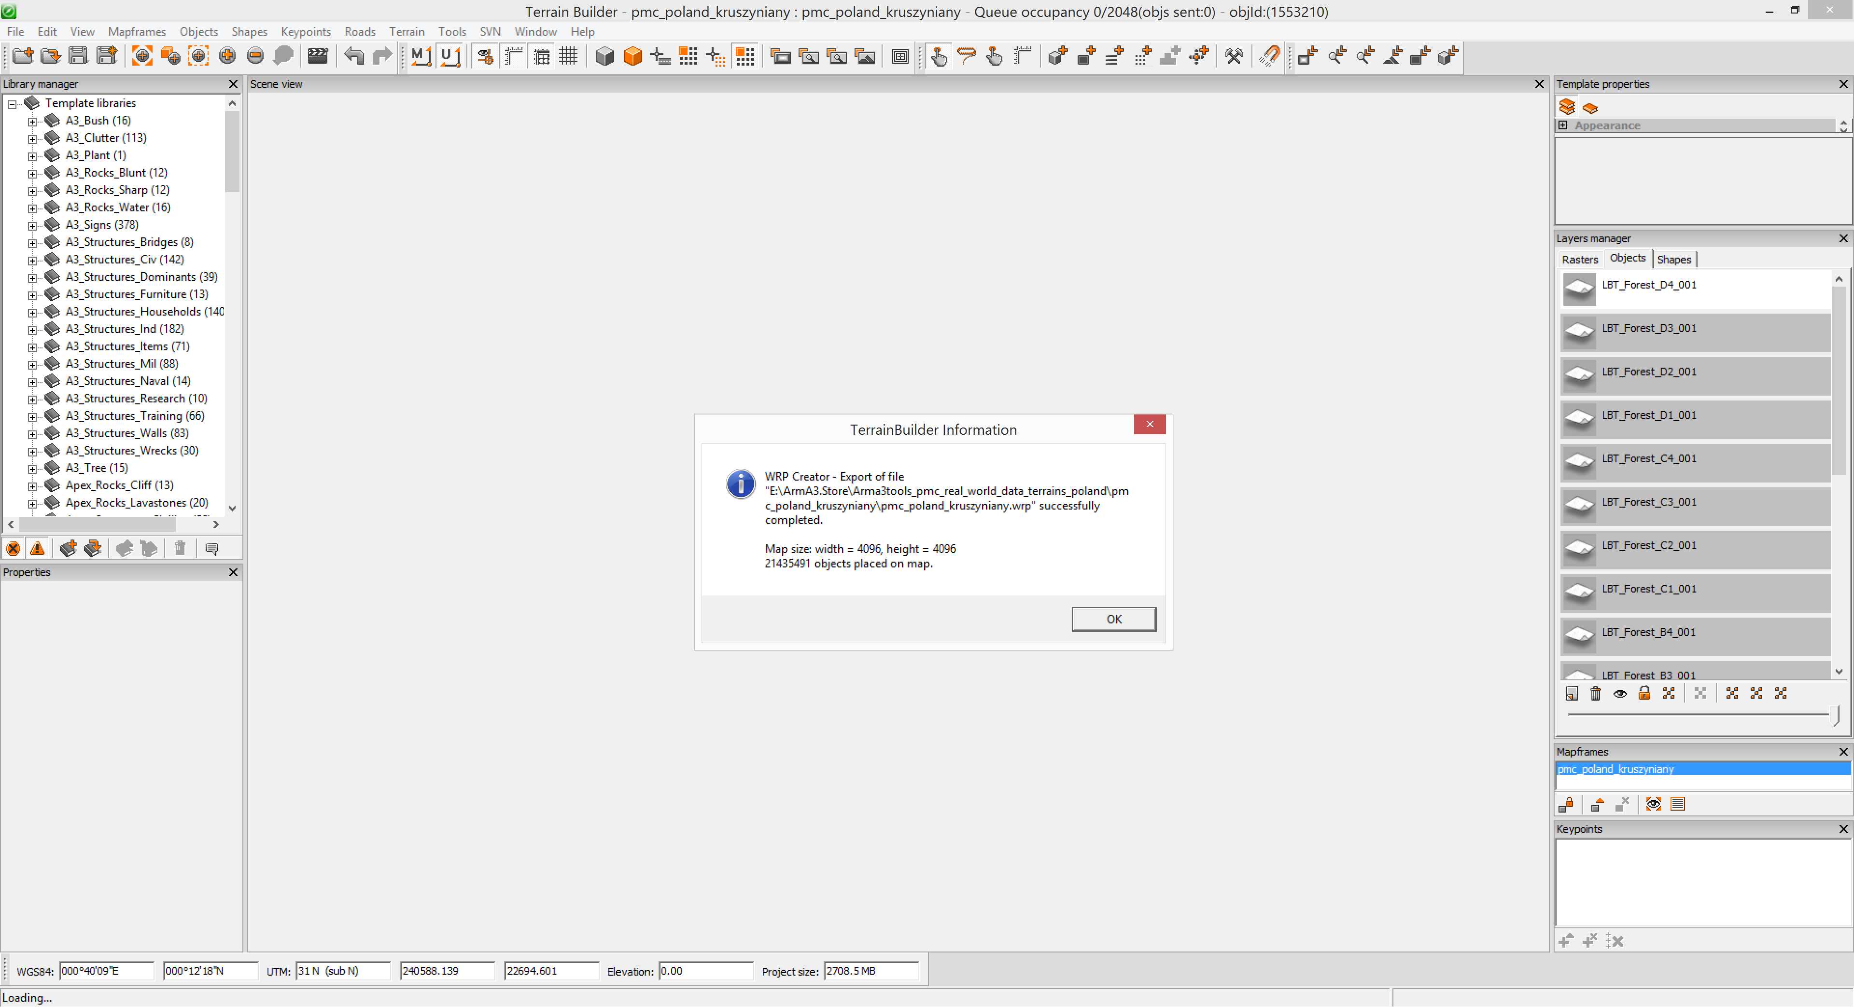The height and width of the screenshot is (1007, 1854).
Task: Click the new layer icon in Layers manager
Action: tap(1572, 693)
